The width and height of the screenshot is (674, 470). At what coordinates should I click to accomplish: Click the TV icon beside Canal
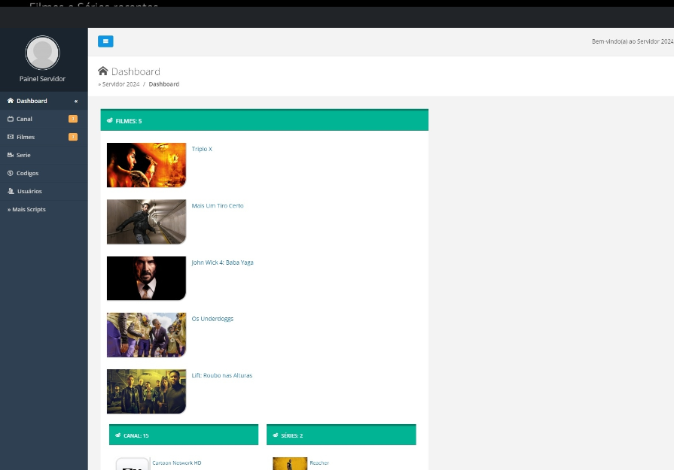(x=11, y=119)
